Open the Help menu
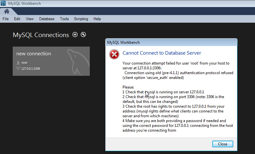 point(97,19)
